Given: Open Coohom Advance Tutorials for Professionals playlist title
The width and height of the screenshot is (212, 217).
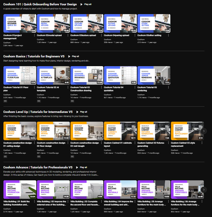Looking at the screenshot, I should 38,167.
